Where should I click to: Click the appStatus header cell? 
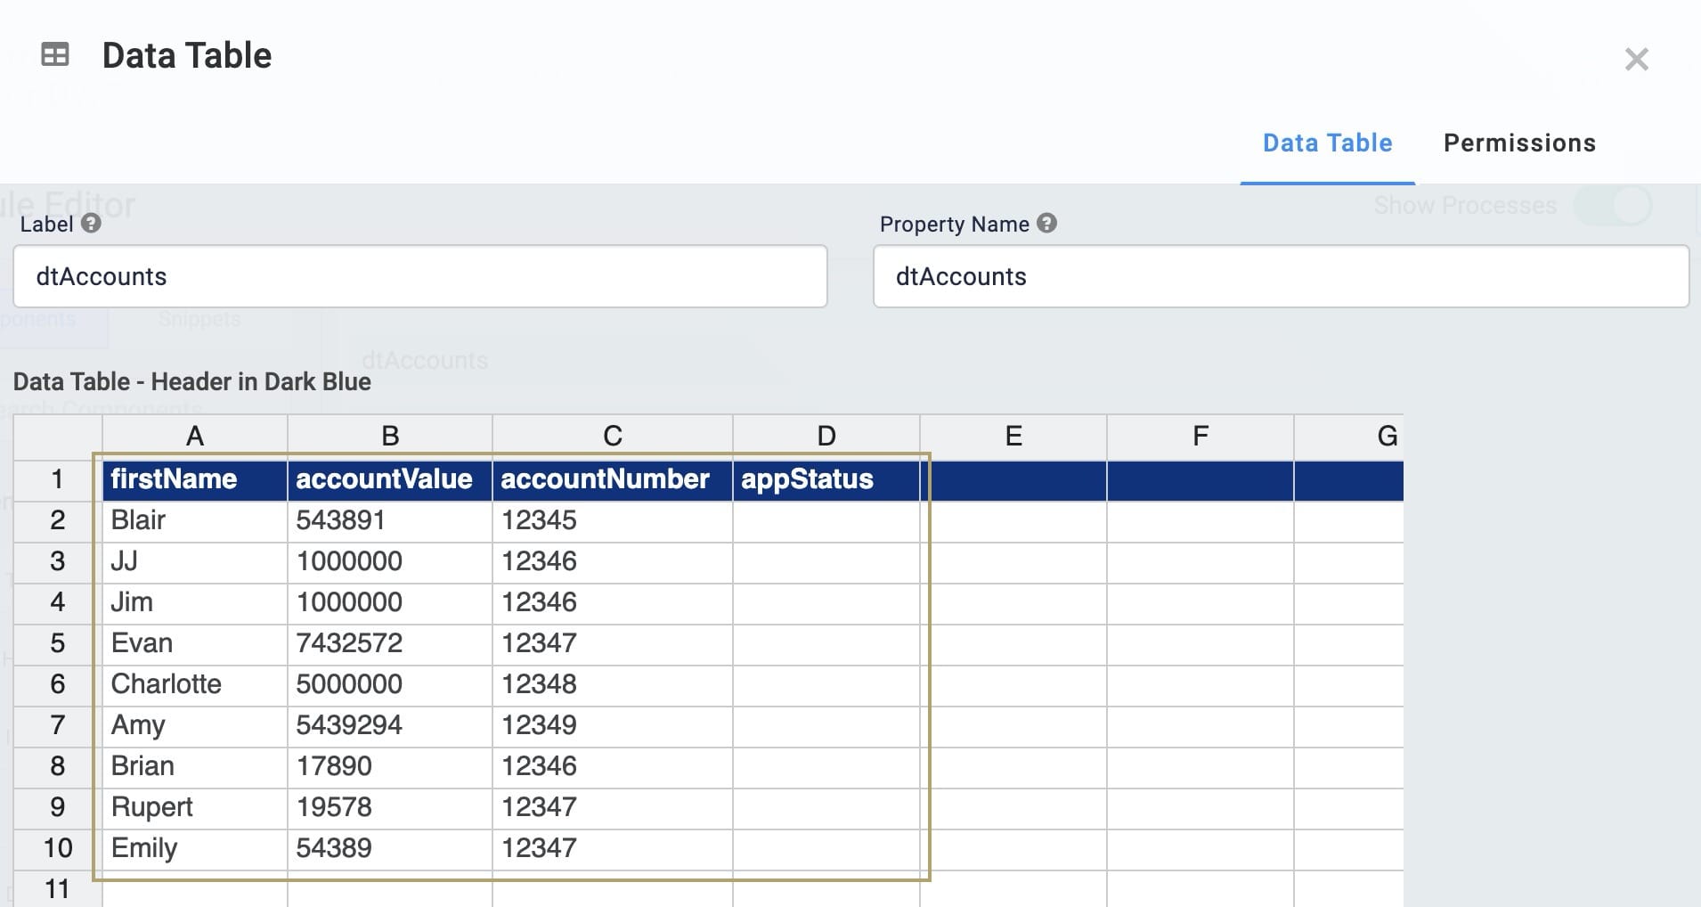pos(826,480)
